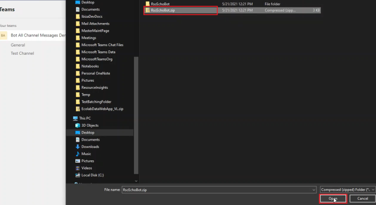Click the TestBatchingFolder folder icon

77,102
